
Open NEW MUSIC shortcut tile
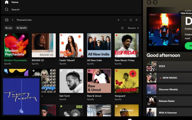(169, 78)
